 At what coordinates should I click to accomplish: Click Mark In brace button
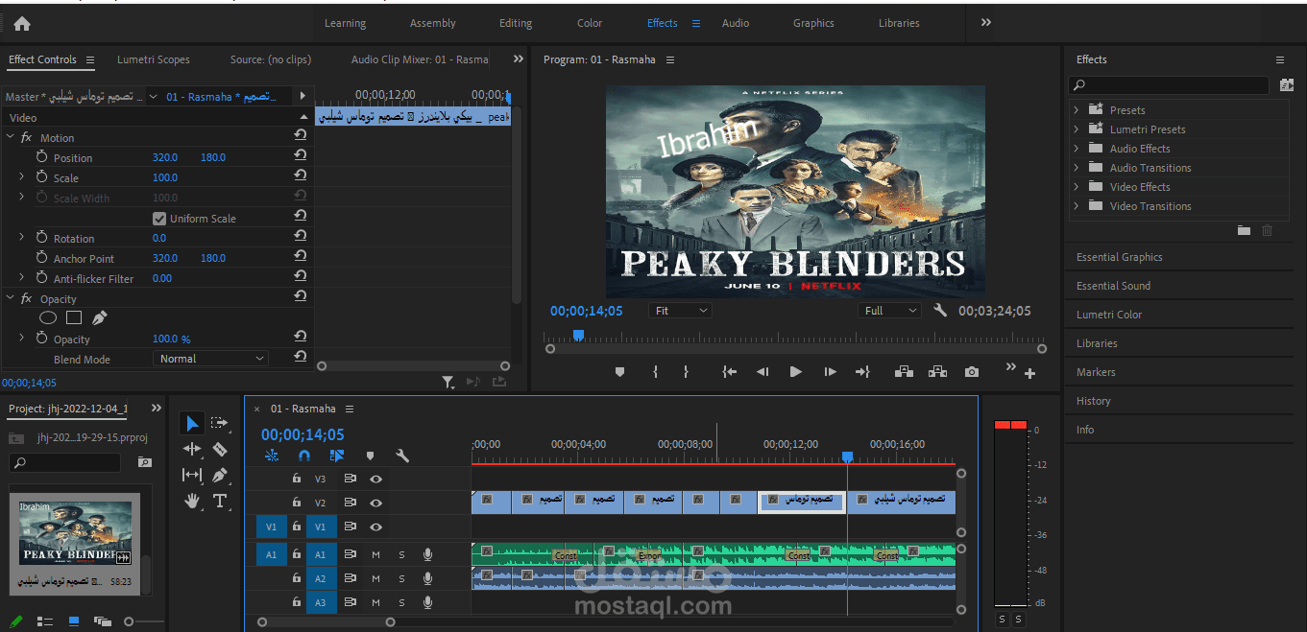(x=656, y=372)
